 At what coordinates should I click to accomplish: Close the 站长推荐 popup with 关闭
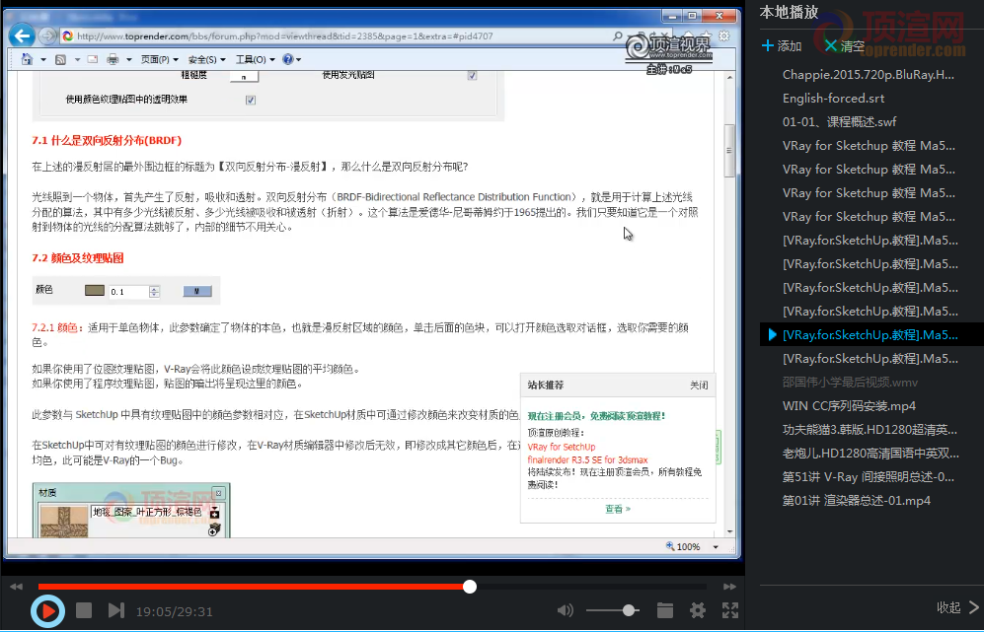[699, 385]
